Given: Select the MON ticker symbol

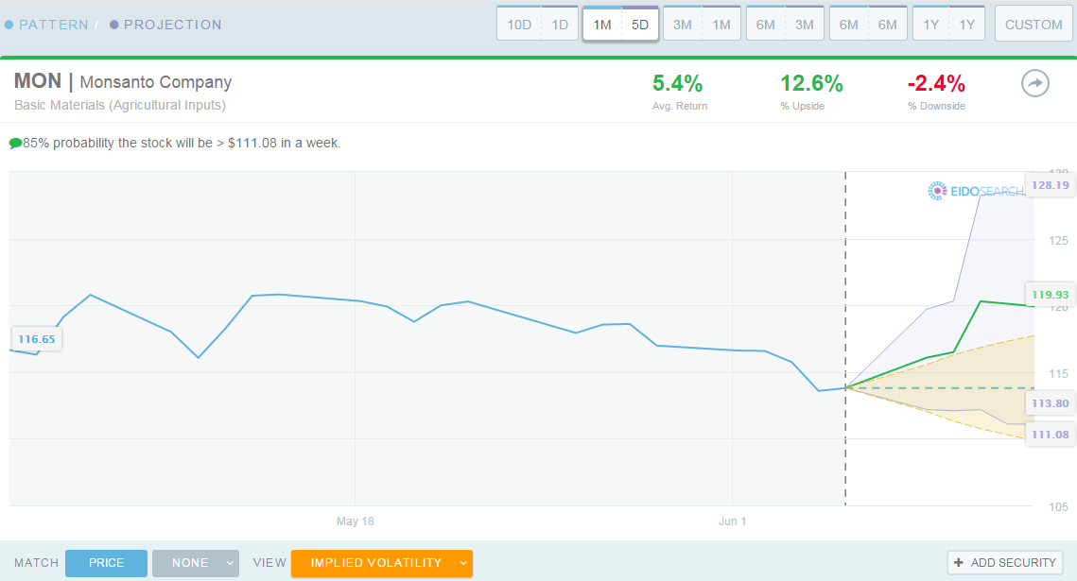Looking at the screenshot, I should (38, 81).
